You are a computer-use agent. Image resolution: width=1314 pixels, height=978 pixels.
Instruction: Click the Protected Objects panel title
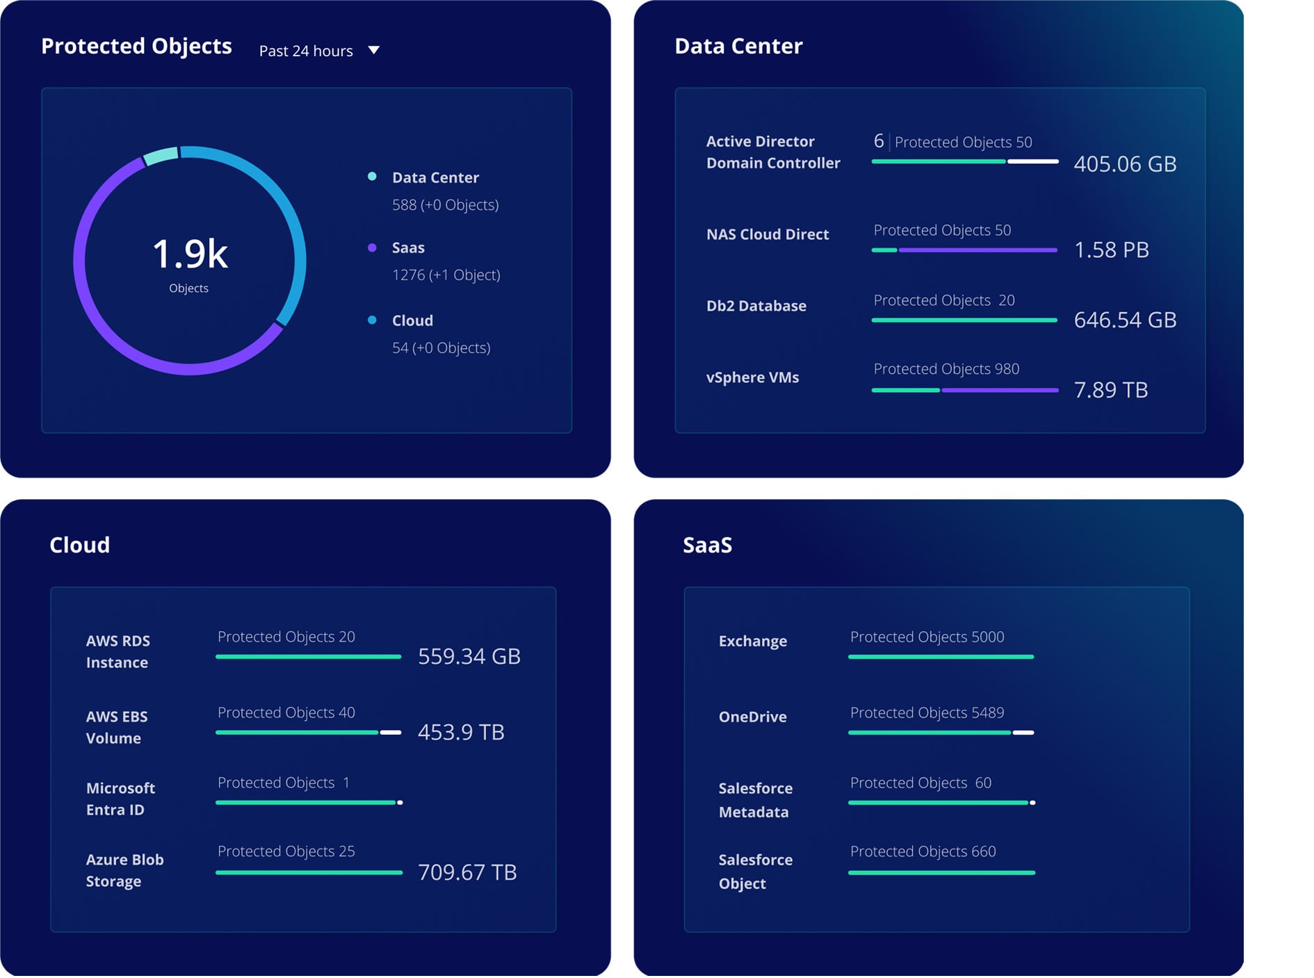(x=136, y=46)
